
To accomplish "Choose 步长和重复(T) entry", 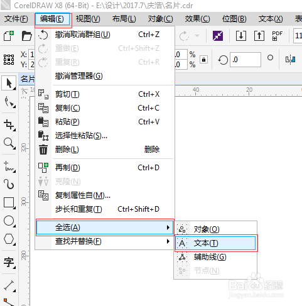I will click(105, 209).
